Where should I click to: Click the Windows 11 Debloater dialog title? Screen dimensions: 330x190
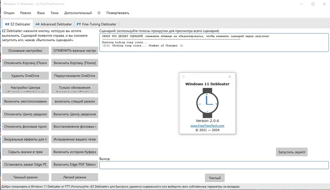coord(207,84)
